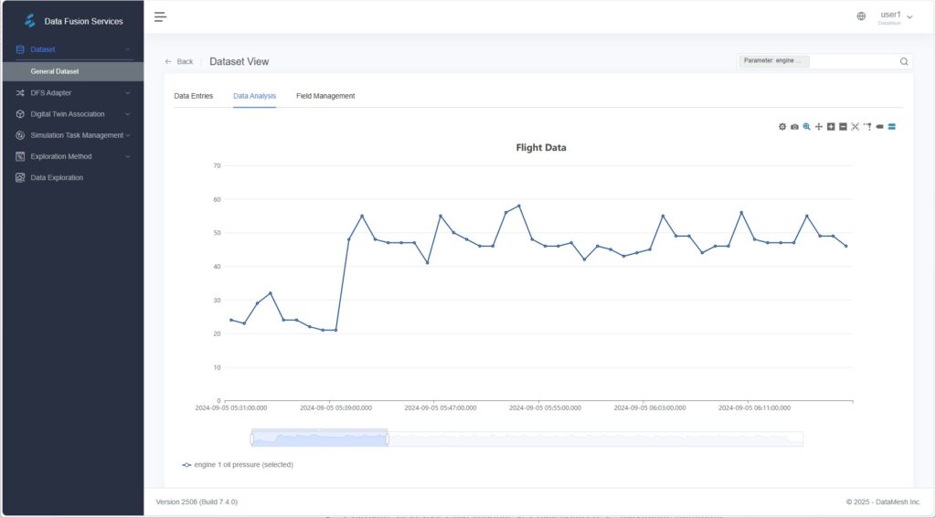
Task: Open the Field Management tab
Action: (x=325, y=96)
